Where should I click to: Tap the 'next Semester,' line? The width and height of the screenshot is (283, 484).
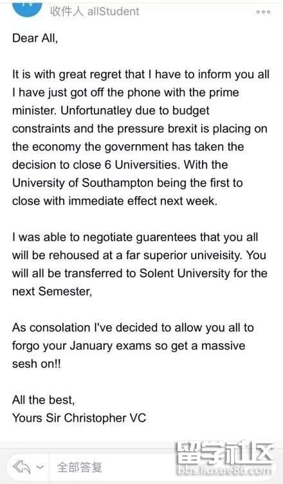(x=52, y=291)
